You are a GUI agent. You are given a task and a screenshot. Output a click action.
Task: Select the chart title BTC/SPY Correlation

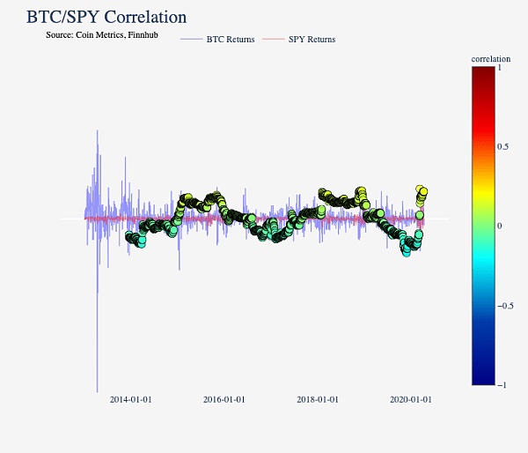(106, 17)
